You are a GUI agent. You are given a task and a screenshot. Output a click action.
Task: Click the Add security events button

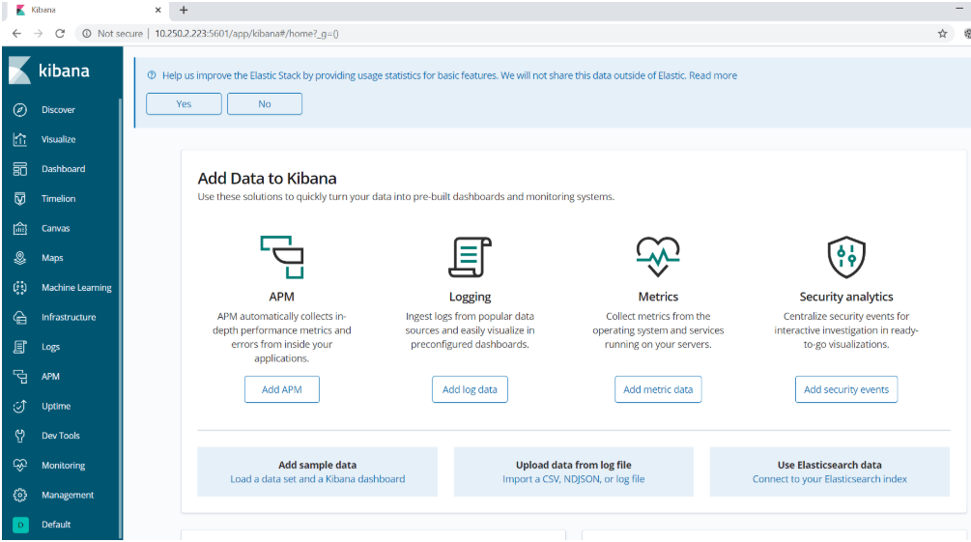tap(846, 389)
